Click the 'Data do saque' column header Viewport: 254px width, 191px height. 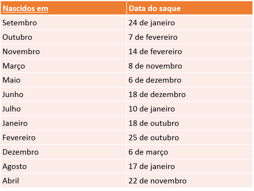(155, 8)
